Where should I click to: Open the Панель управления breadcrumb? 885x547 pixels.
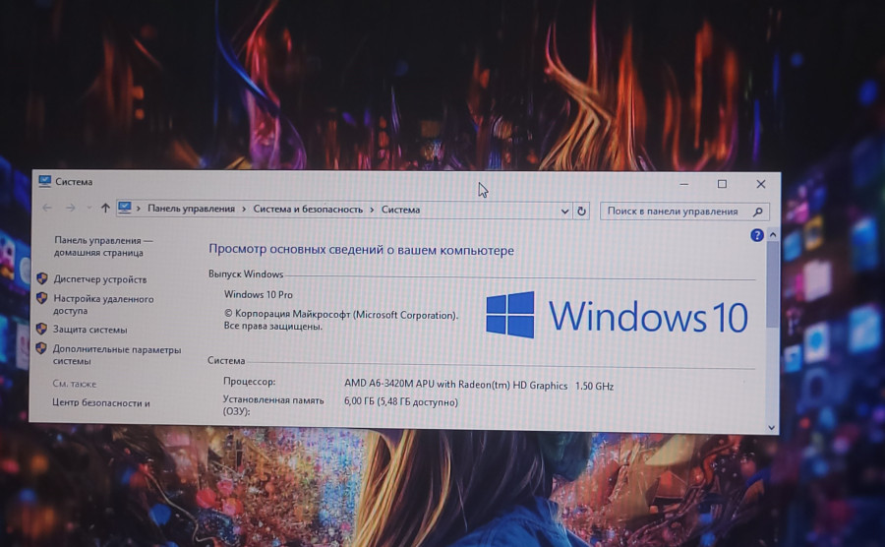[192, 209]
